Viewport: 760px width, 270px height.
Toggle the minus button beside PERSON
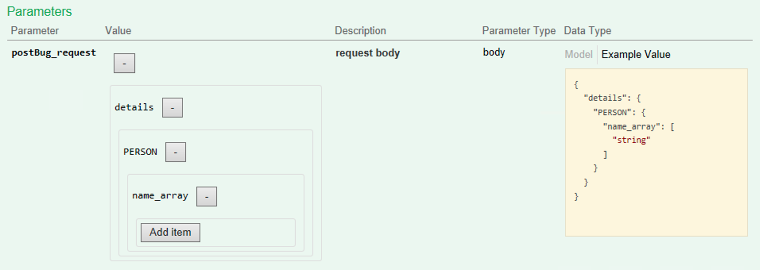pyautogui.click(x=176, y=152)
